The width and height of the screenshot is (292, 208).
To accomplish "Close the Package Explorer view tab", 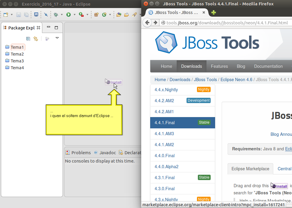I will pos(38,28).
